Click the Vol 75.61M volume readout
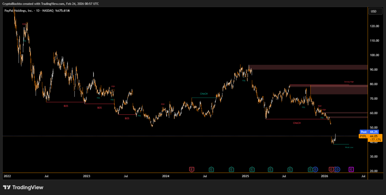 tap(63, 11)
